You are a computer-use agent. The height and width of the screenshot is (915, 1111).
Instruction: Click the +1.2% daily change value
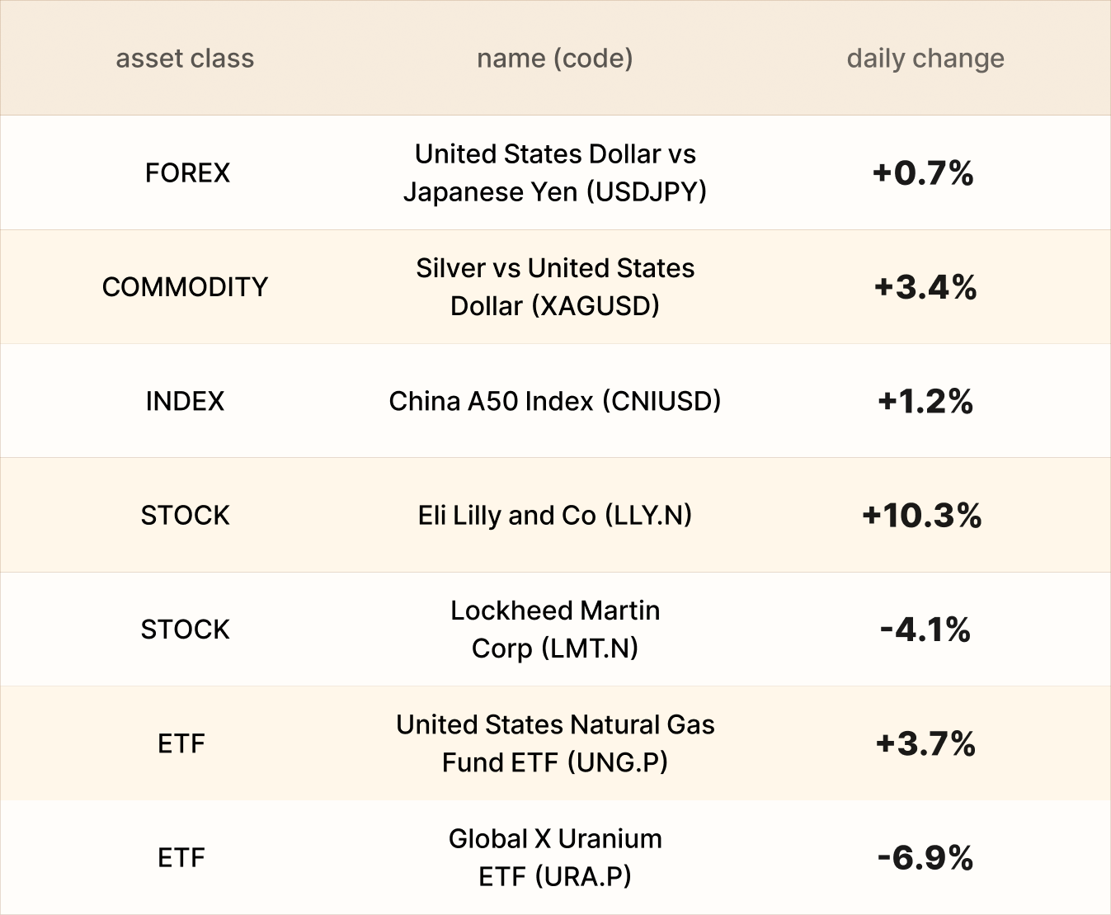point(925,402)
